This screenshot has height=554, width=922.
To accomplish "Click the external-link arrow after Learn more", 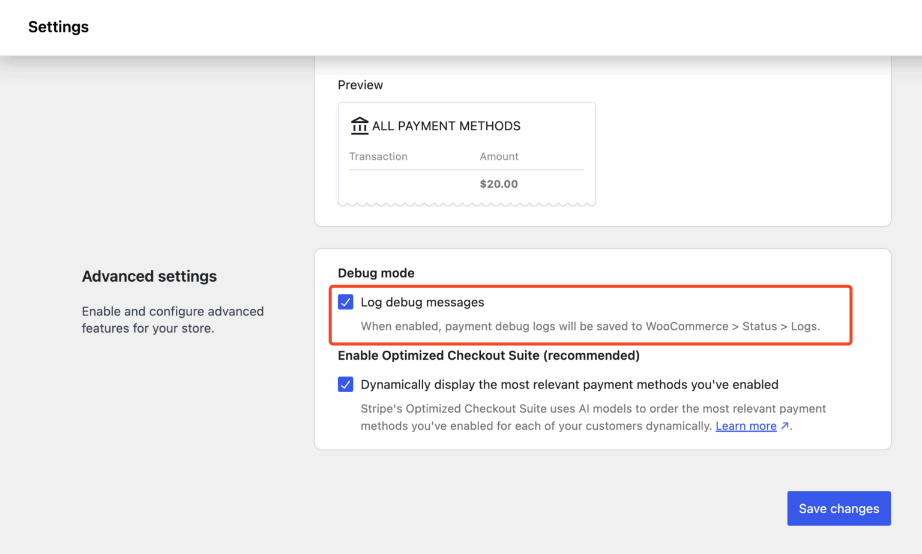I will pyautogui.click(x=785, y=426).
